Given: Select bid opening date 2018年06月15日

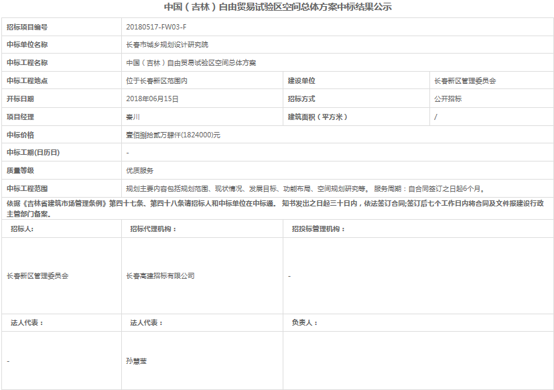Looking at the screenshot, I should click(152, 99).
